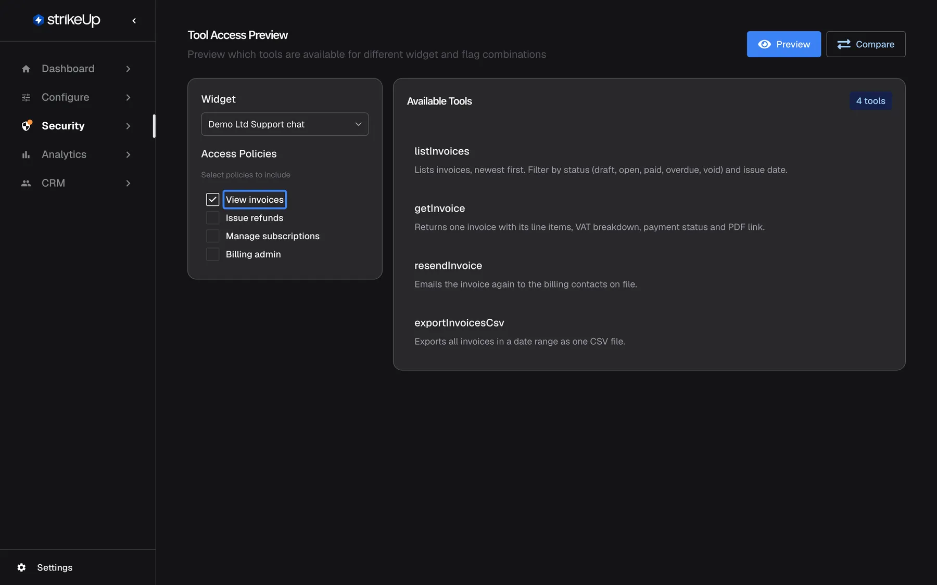Screen dimensions: 937x585
Task: Select the exportInvoicesCsv tool name
Action: point(459,323)
